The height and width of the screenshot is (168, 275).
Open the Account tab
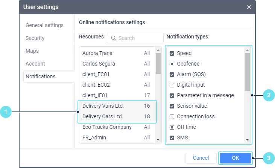pos(35,64)
